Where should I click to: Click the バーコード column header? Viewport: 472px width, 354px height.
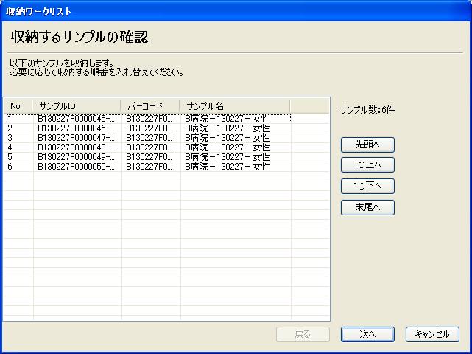point(150,105)
